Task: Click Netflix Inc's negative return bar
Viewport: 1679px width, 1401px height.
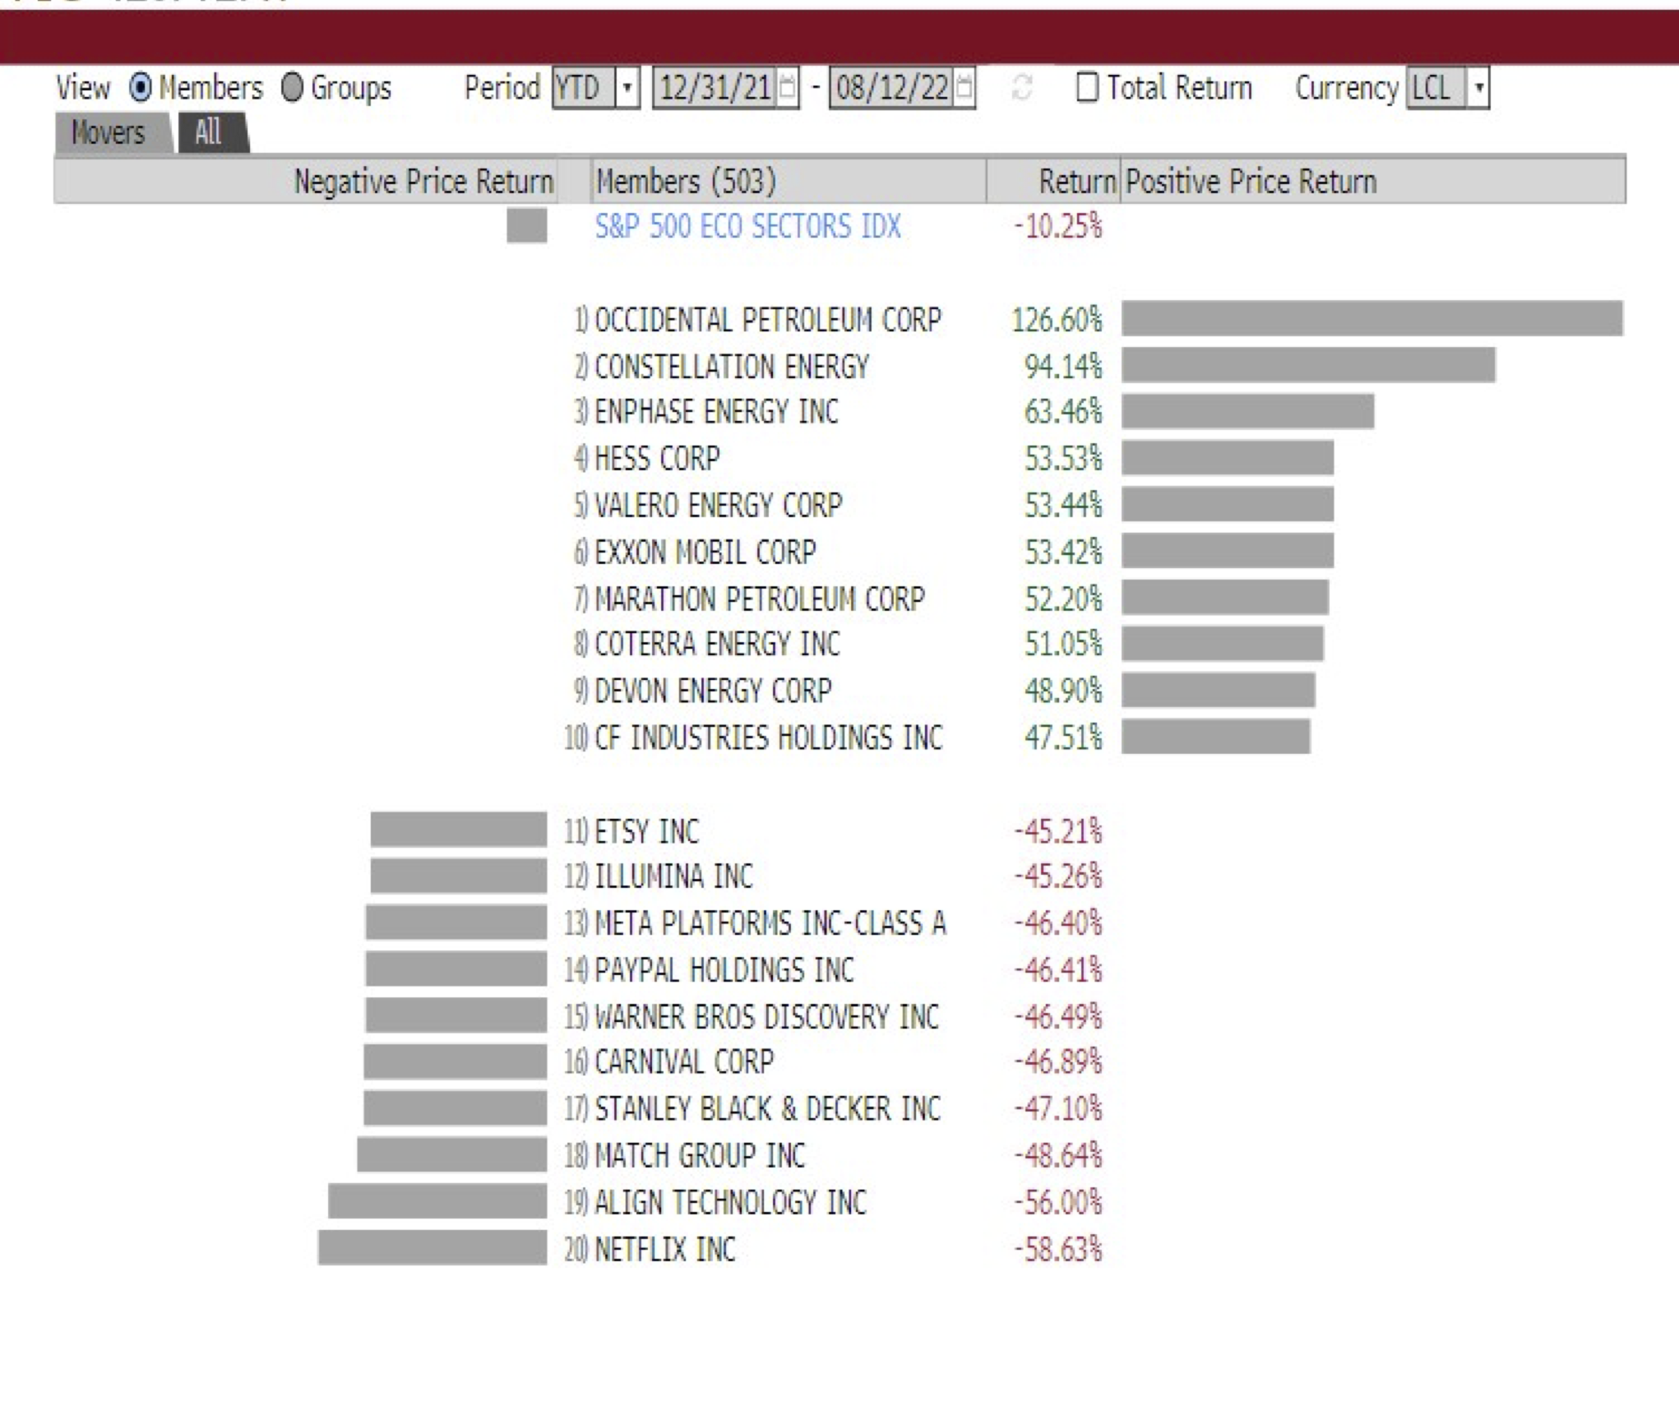Action: [432, 1247]
